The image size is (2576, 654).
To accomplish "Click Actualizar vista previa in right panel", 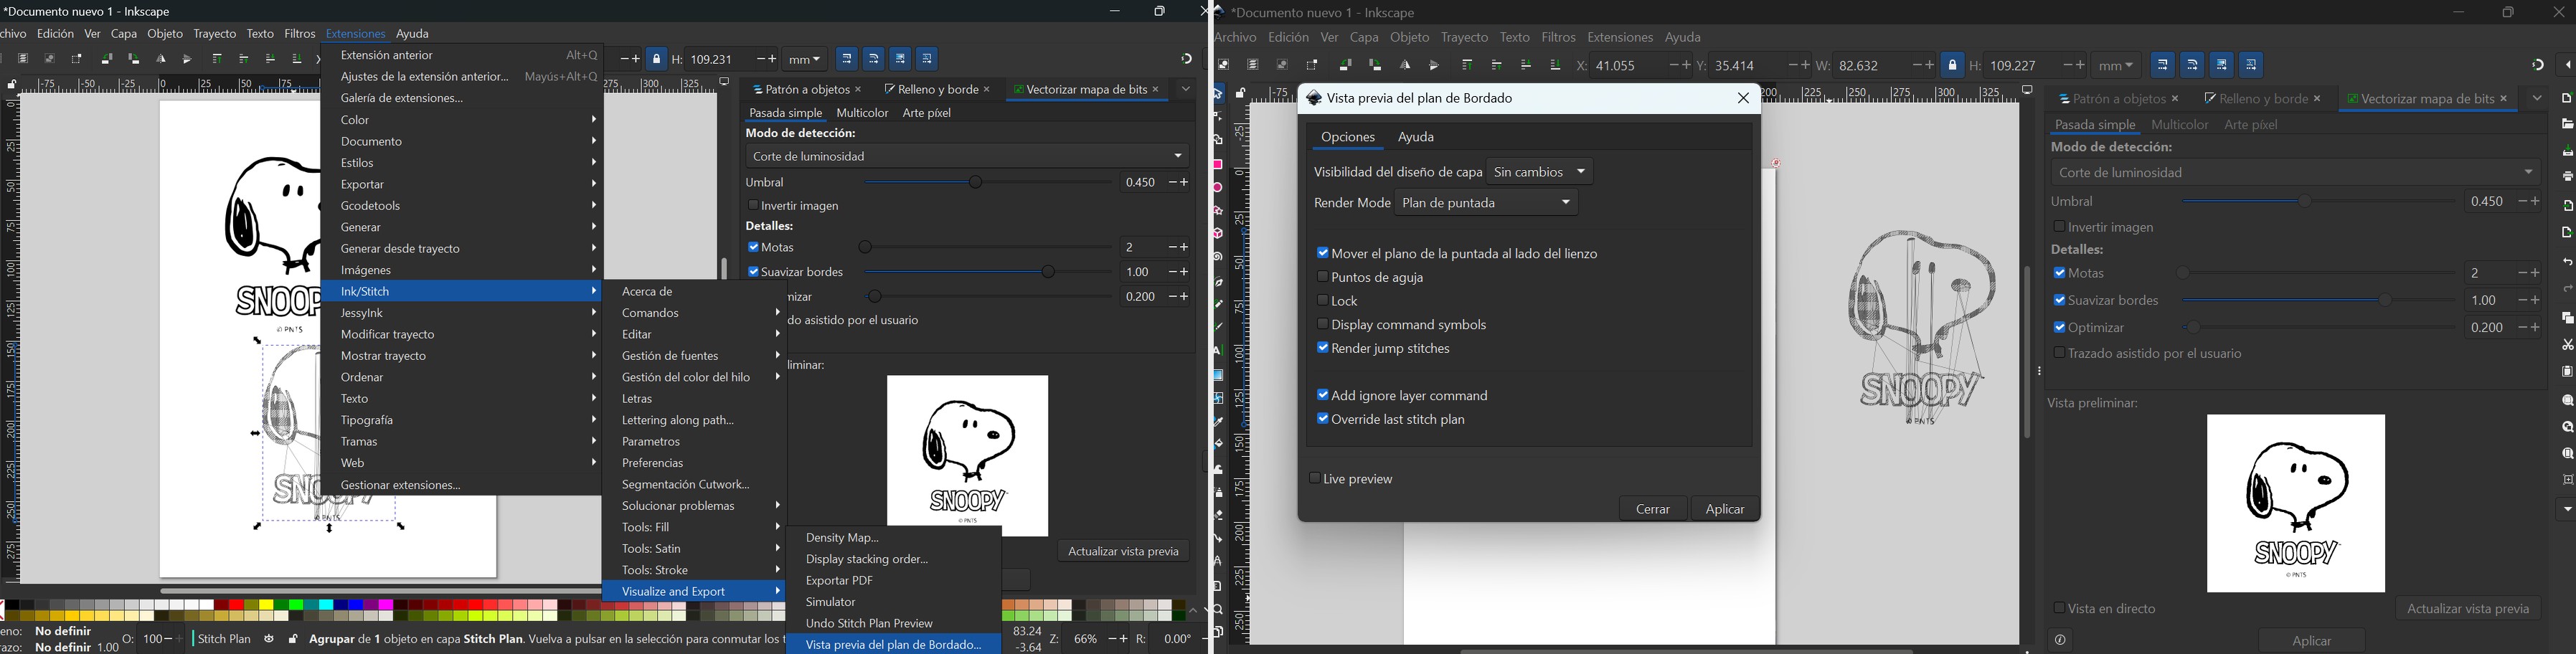I will point(2468,608).
